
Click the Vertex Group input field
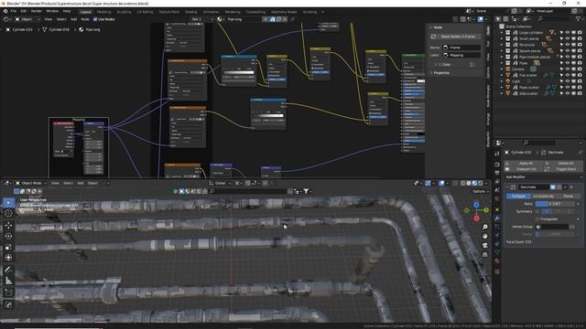(552, 227)
